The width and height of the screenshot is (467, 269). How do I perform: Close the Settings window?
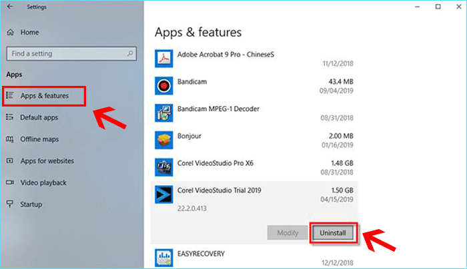[459, 7]
